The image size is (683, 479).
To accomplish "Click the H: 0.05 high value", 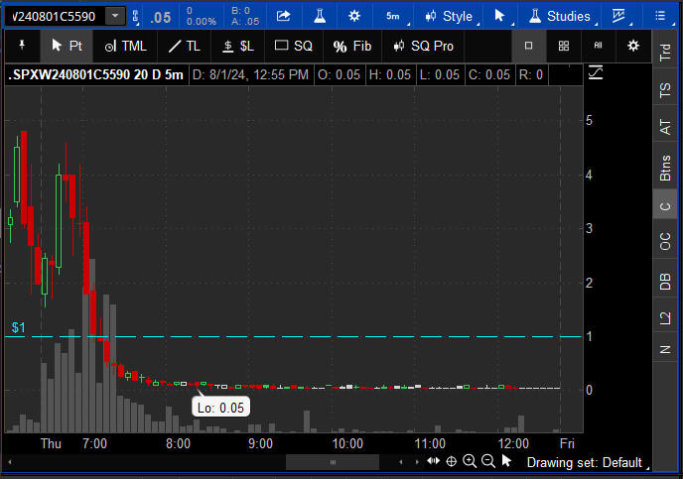I will (390, 74).
